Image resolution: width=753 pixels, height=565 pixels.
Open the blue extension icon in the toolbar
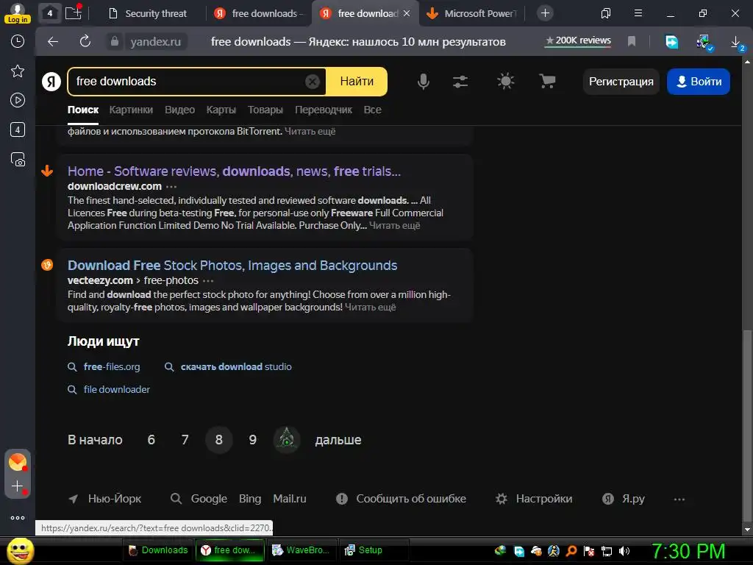[671, 42]
